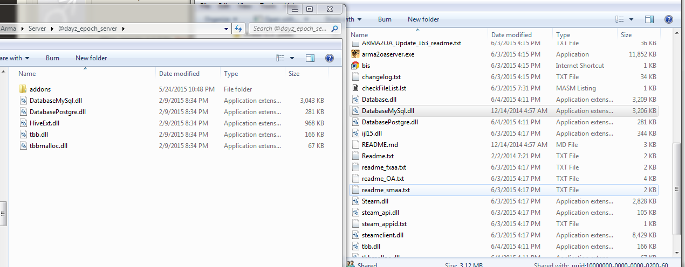Select DatabasePostgre.dll in right window

pyautogui.click(x=504, y=122)
